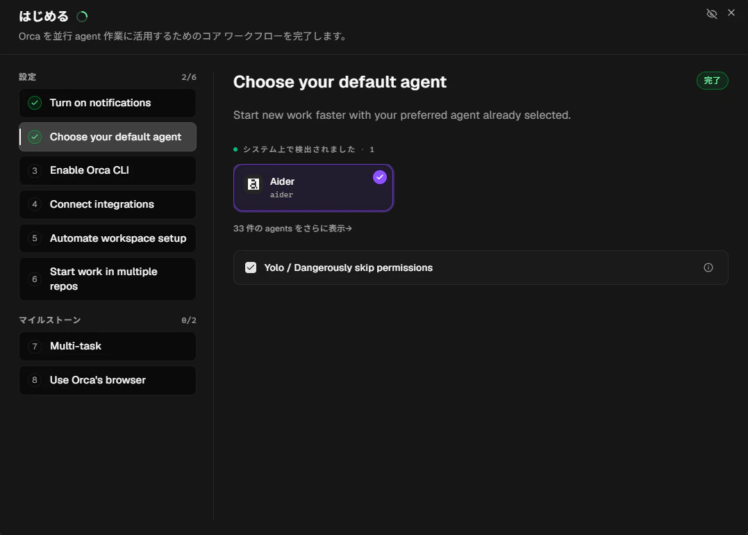Open the Enable Orca CLI step
The image size is (748, 535).
coord(108,171)
